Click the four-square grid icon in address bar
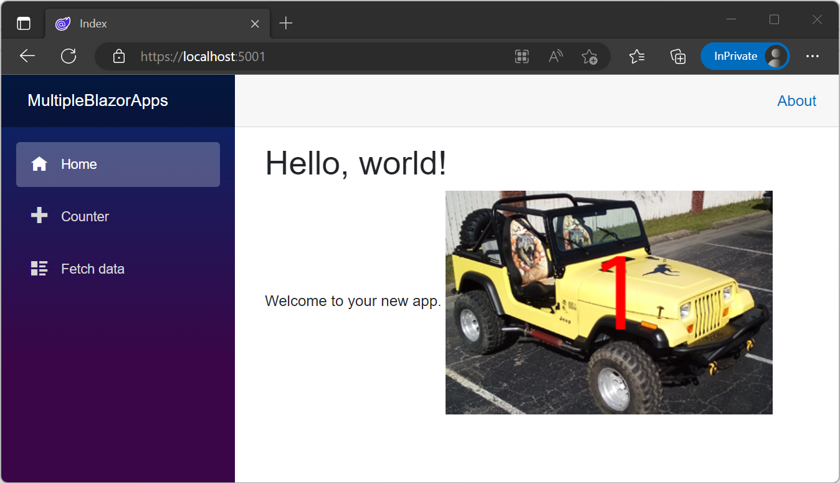This screenshot has width=840, height=483. (x=522, y=56)
